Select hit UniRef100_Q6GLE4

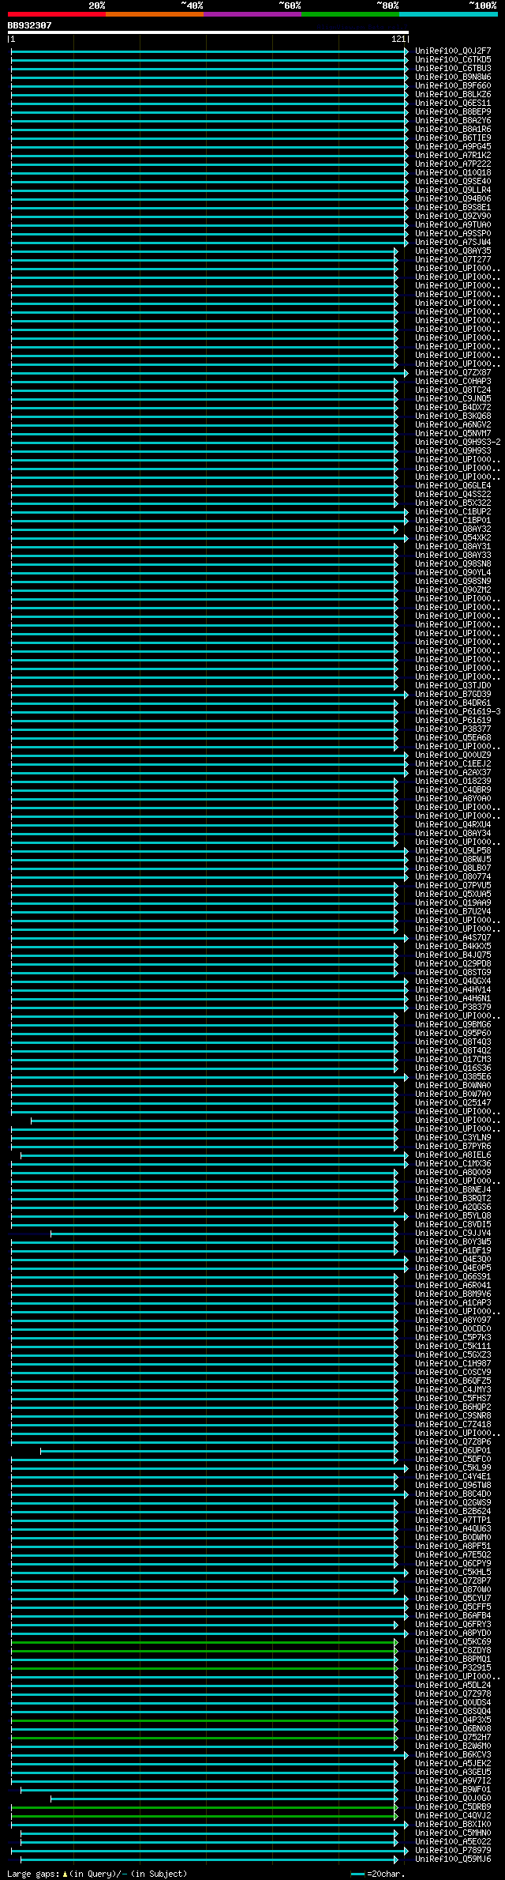[453, 485]
